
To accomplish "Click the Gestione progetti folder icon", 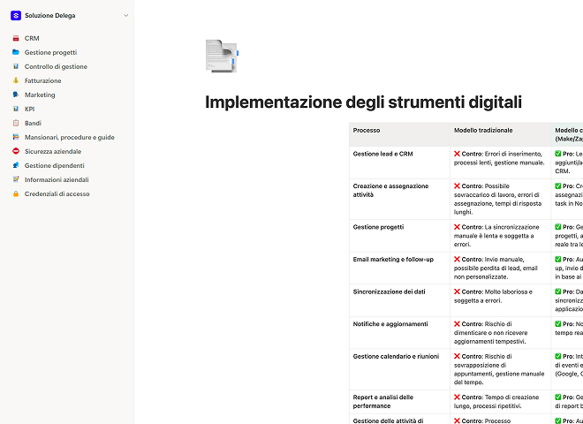I will 16,52.
